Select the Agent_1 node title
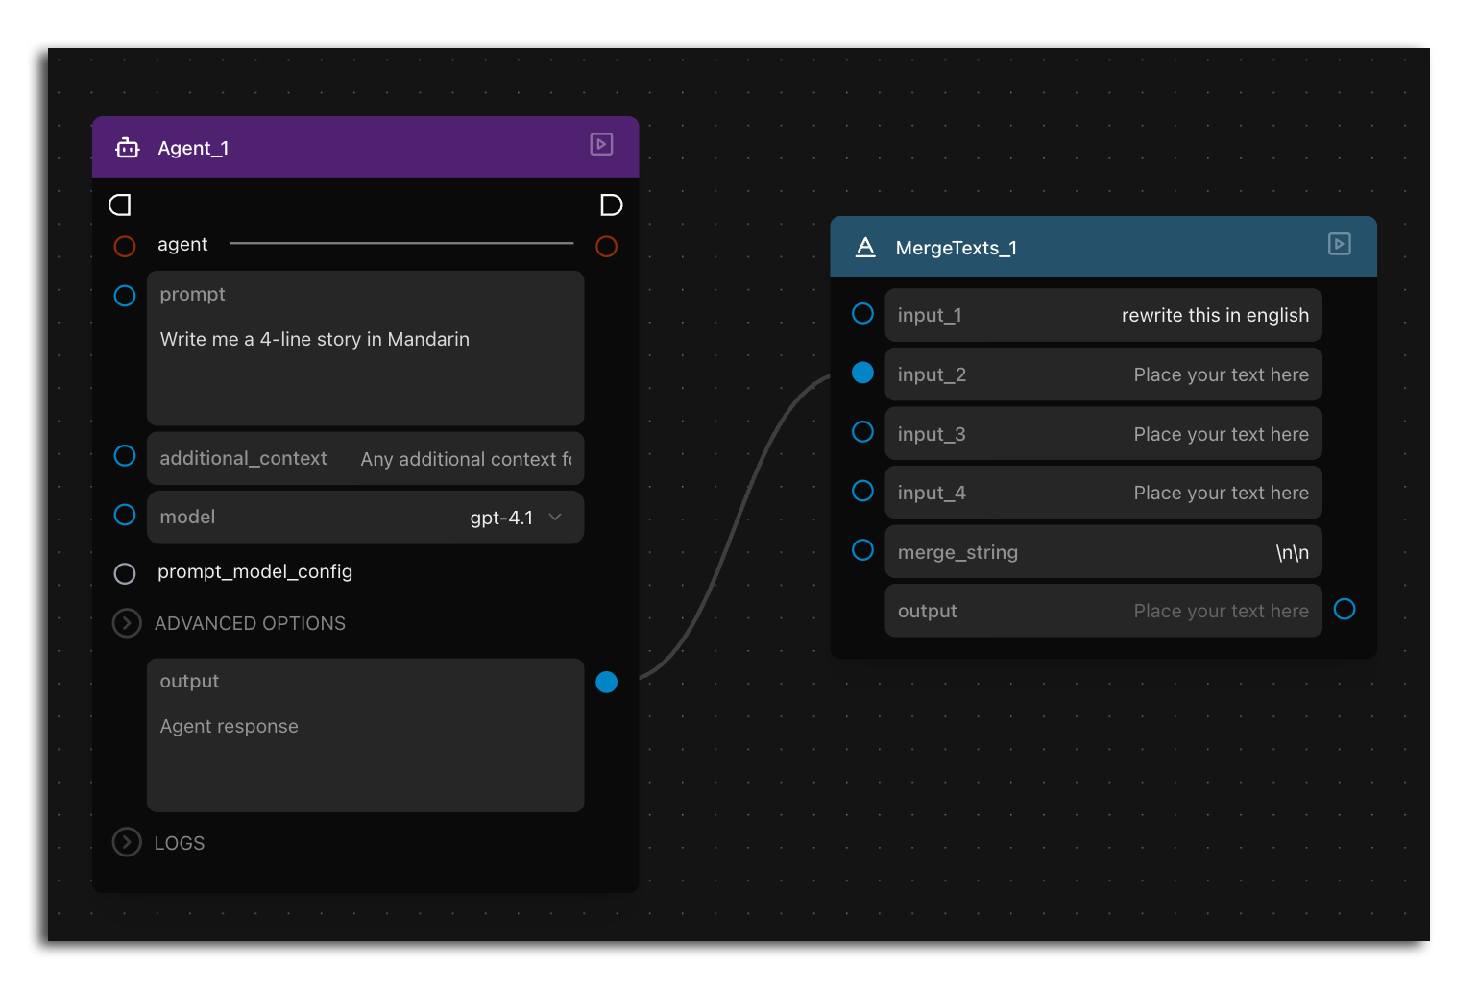Image resolution: width=1478 pixels, height=989 pixels. tap(193, 148)
